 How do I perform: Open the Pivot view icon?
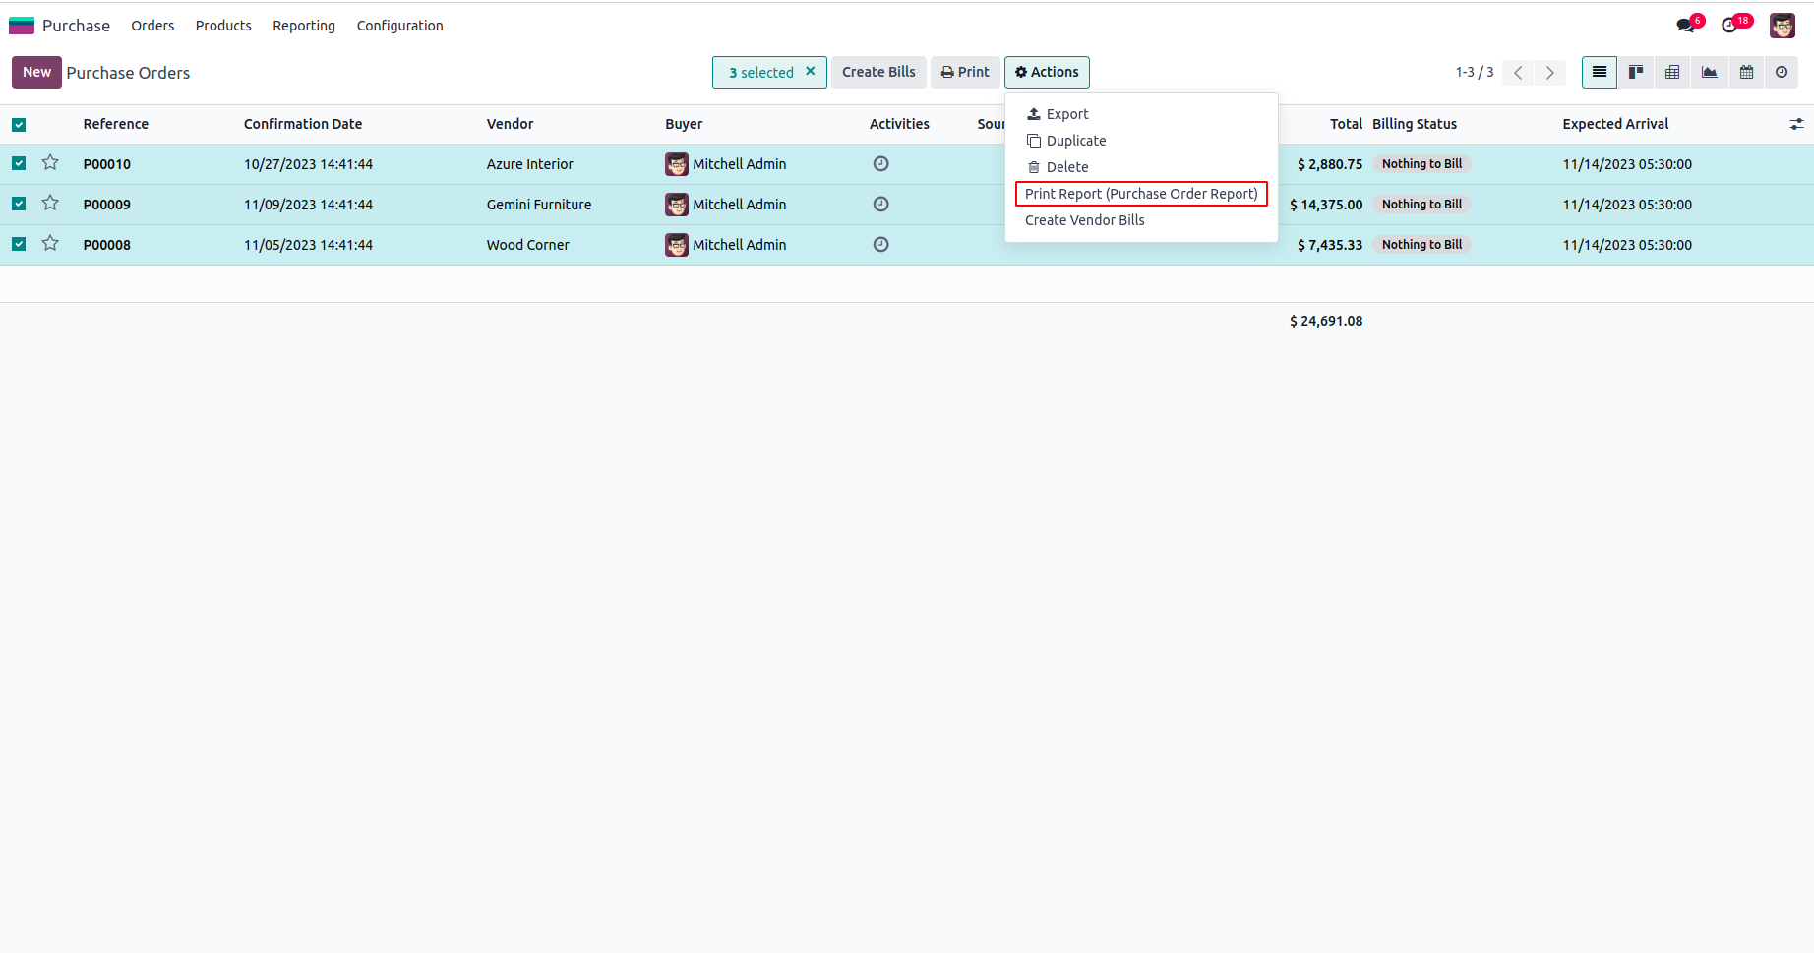coord(1672,72)
